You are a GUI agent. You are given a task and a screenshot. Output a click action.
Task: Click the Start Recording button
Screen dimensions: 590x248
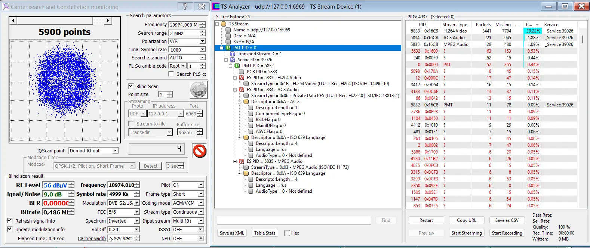(507, 233)
